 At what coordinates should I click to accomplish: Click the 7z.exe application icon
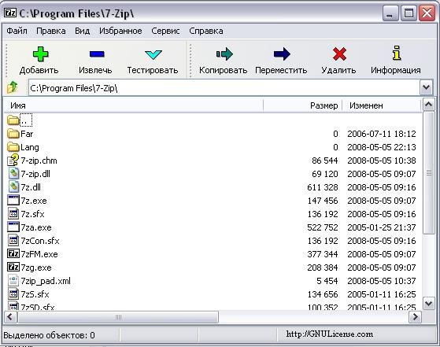click(13, 201)
